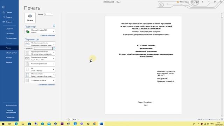Click the printer info icon next to Принтер
The width and height of the screenshot is (224, 126).
click(54, 26)
